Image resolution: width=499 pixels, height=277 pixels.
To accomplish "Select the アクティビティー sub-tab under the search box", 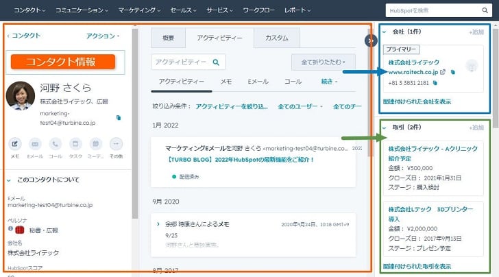I will pyautogui.click(x=182, y=82).
